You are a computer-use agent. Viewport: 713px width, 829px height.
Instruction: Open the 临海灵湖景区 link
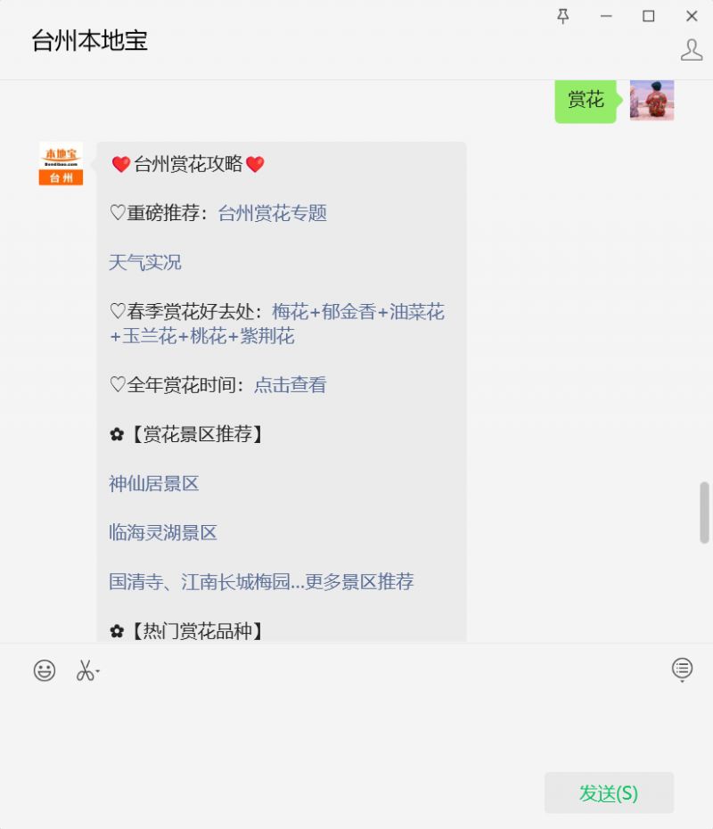pos(163,532)
